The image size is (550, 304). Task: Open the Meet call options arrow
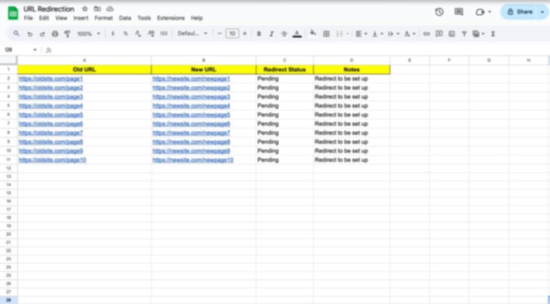click(490, 12)
